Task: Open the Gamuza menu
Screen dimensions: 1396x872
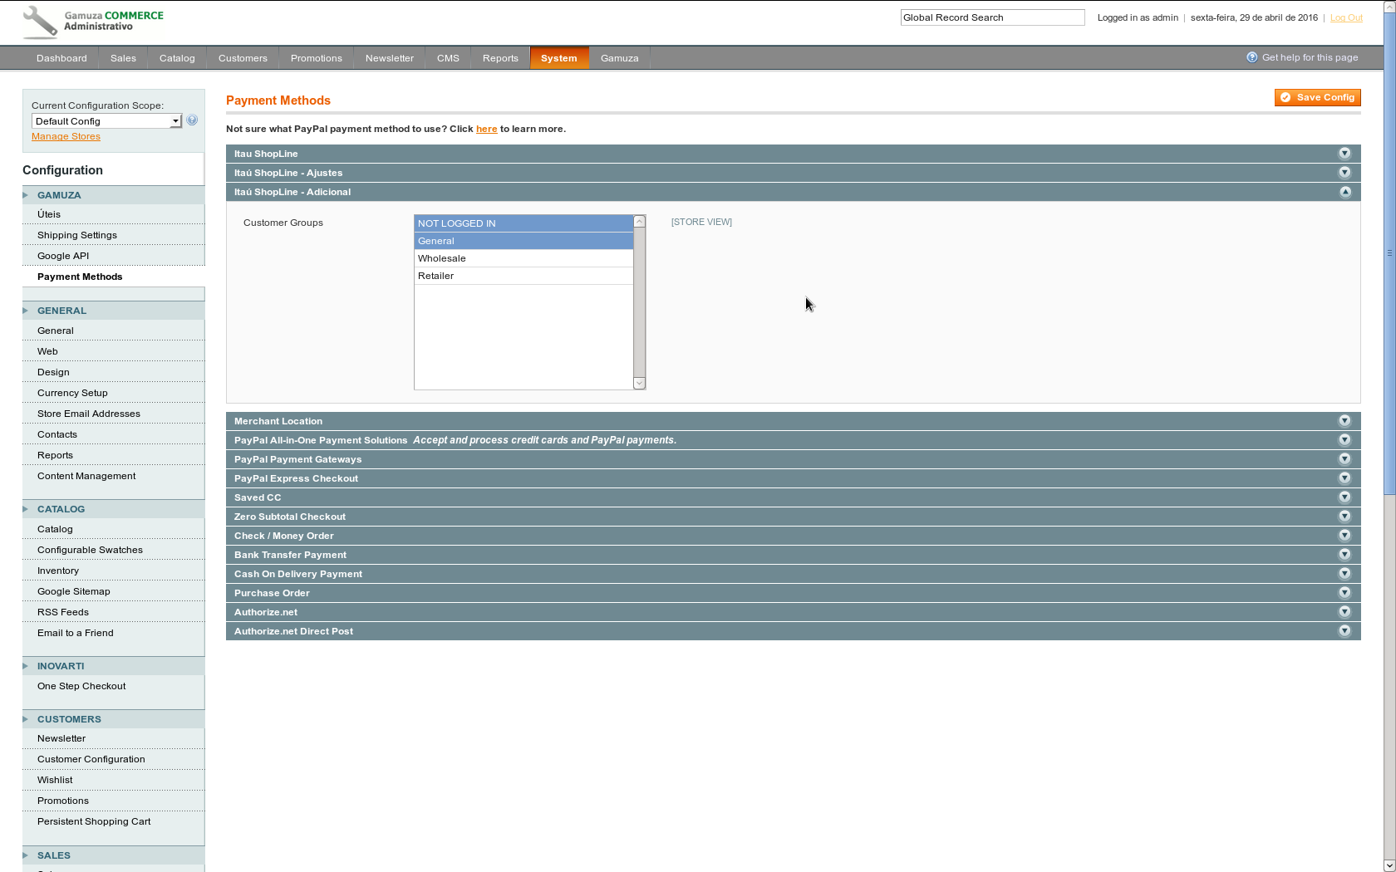Action: click(x=619, y=58)
